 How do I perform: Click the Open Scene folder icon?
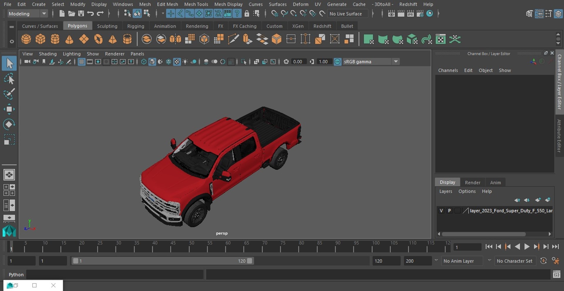71,14
